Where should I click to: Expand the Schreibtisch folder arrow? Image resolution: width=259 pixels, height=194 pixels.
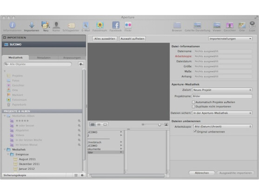coord(121,142)
